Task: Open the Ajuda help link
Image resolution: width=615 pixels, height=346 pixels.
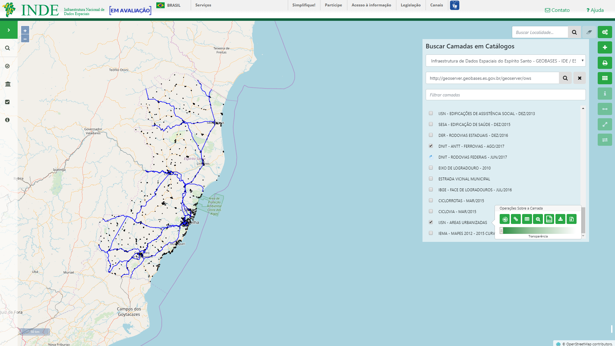Action: (595, 10)
